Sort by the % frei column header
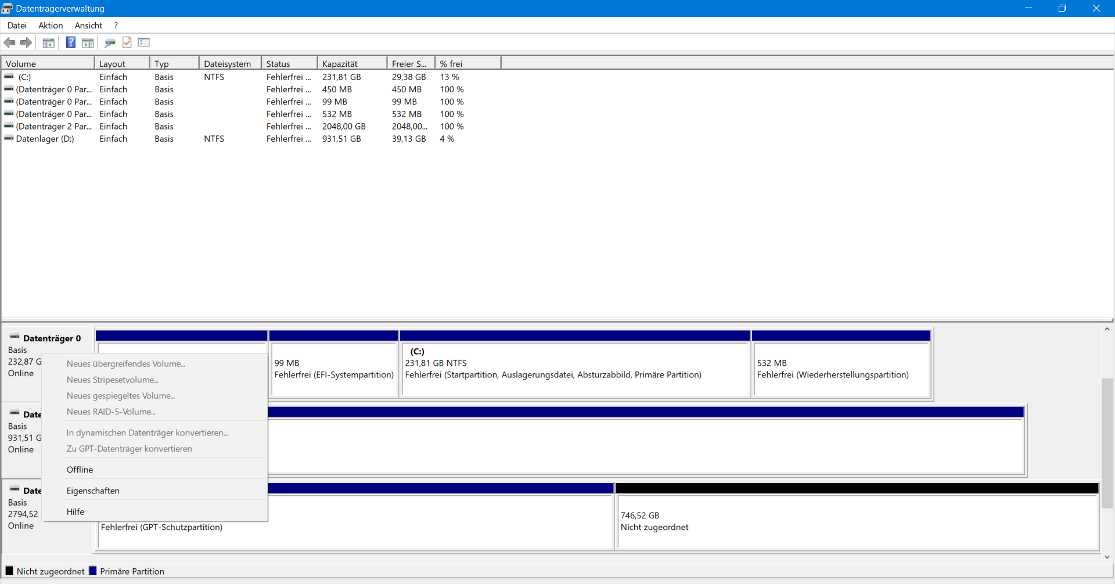1115x584 pixels. (468, 64)
